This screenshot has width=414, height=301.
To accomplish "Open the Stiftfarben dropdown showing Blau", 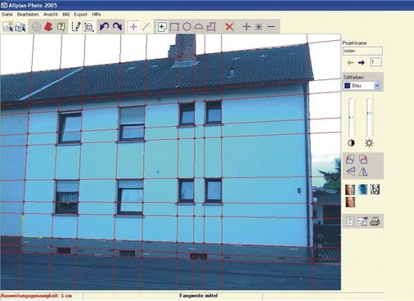I will tap(362, 86).
